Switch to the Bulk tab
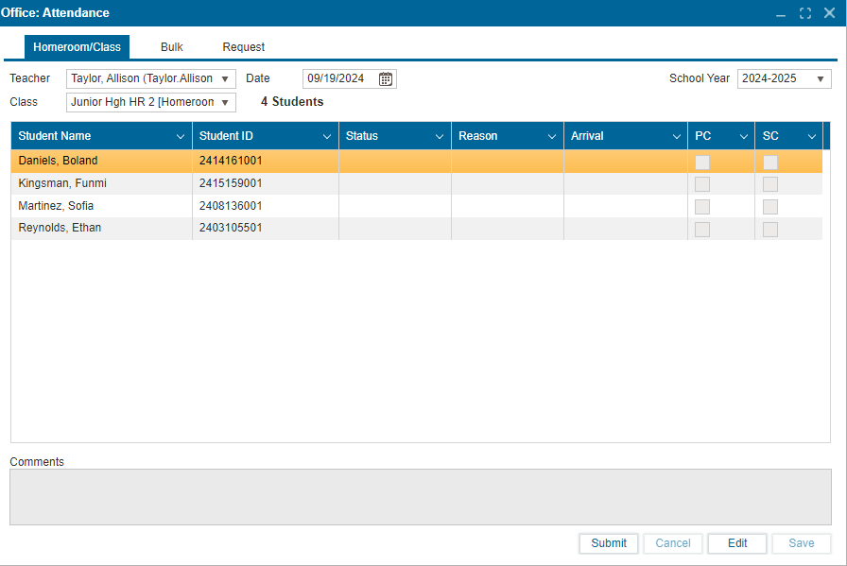This screenshot has width=847, height=566. (172, 47)
